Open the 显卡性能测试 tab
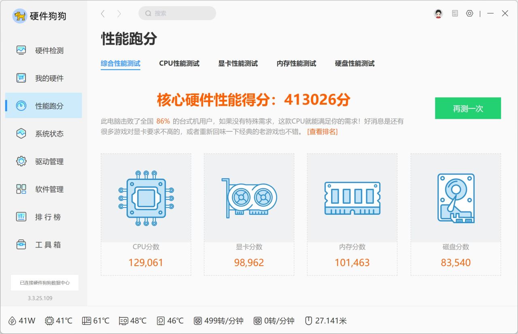This screenshot has width=518, height=334. pos(238,63)
